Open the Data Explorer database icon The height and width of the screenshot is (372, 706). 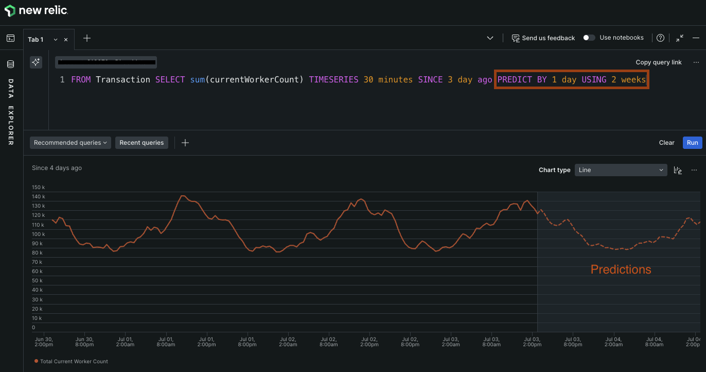(x=10, y=64)
